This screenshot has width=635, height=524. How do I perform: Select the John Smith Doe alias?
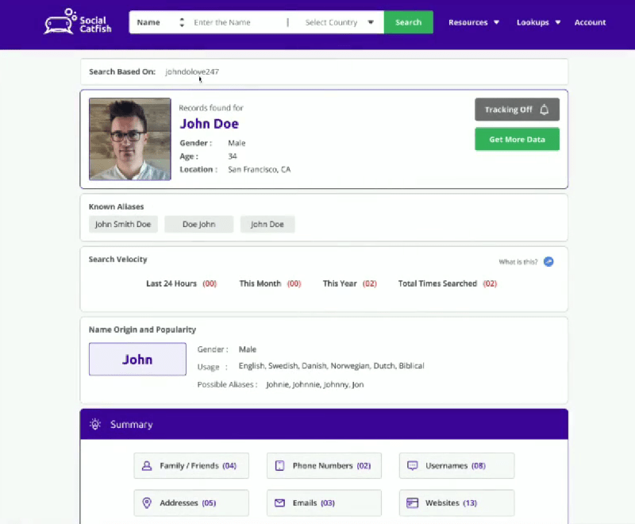123,224
